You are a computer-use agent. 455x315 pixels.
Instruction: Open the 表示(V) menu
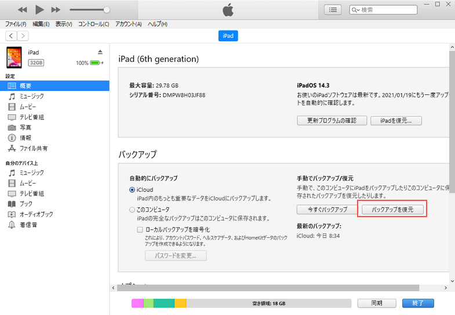coord(64,24)
